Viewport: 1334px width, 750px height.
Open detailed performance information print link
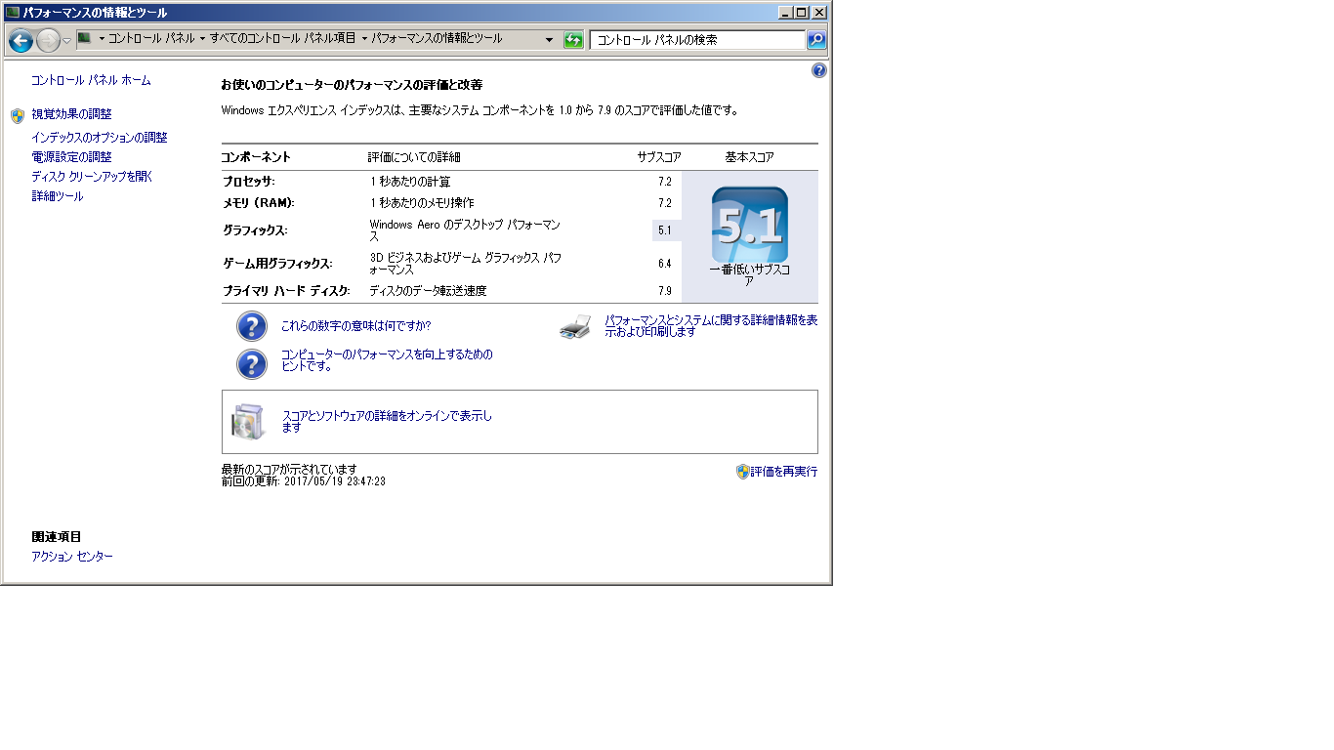[x=711, y=326]
